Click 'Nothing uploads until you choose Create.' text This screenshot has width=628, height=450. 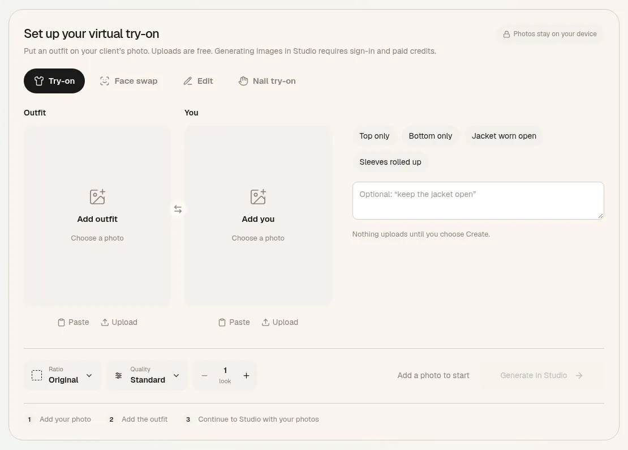421,234
